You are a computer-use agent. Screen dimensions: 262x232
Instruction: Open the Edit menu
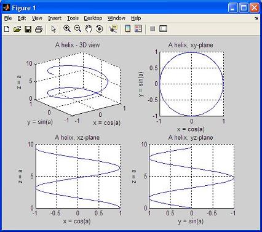tap(22, 18)
